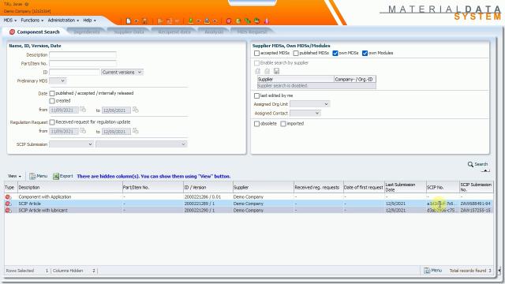
Task: Toggle accepted MDSs checkbox
Action: point(256,53)
